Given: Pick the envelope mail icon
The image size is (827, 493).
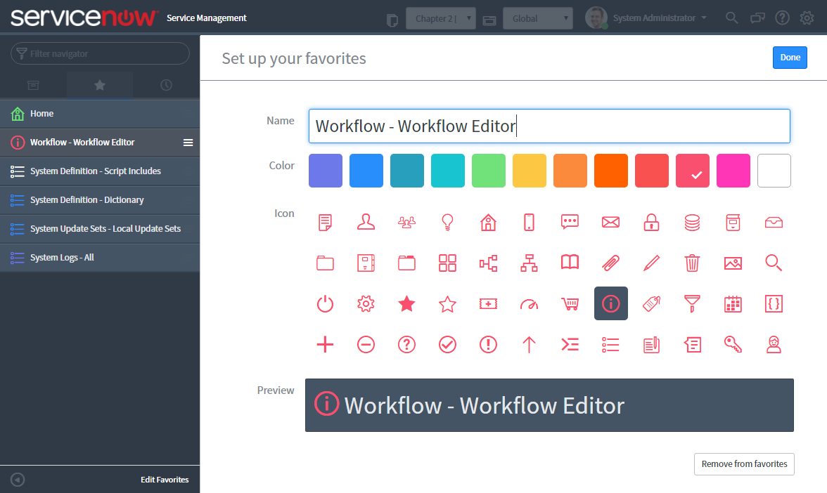Looking at the screenshot, I should coord(610,222).
